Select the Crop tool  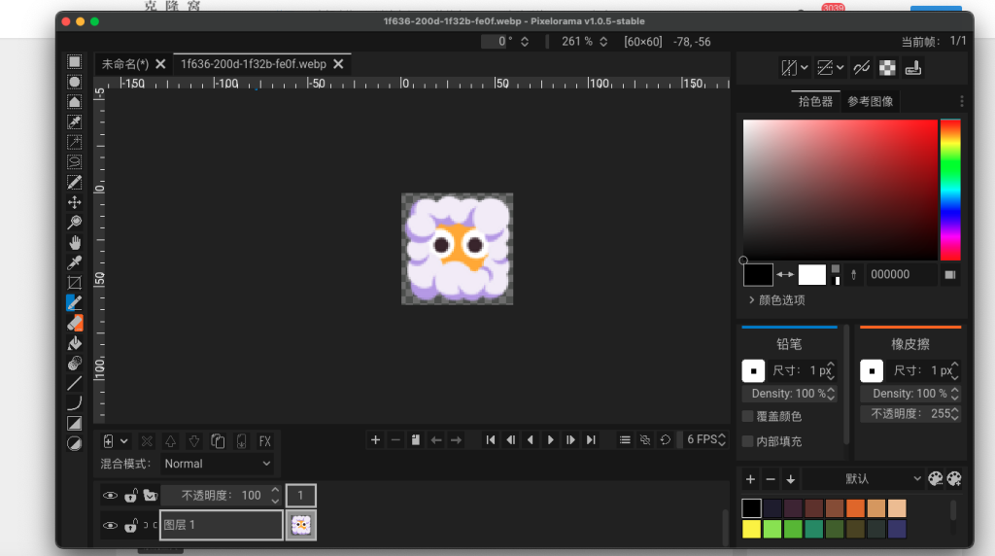pyautogui.click(x=74, y=283)
